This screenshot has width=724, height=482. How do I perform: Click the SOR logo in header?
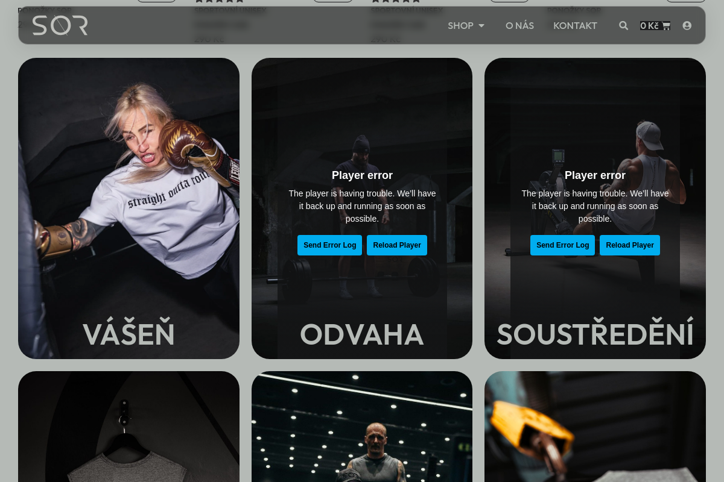coord(60,25)
